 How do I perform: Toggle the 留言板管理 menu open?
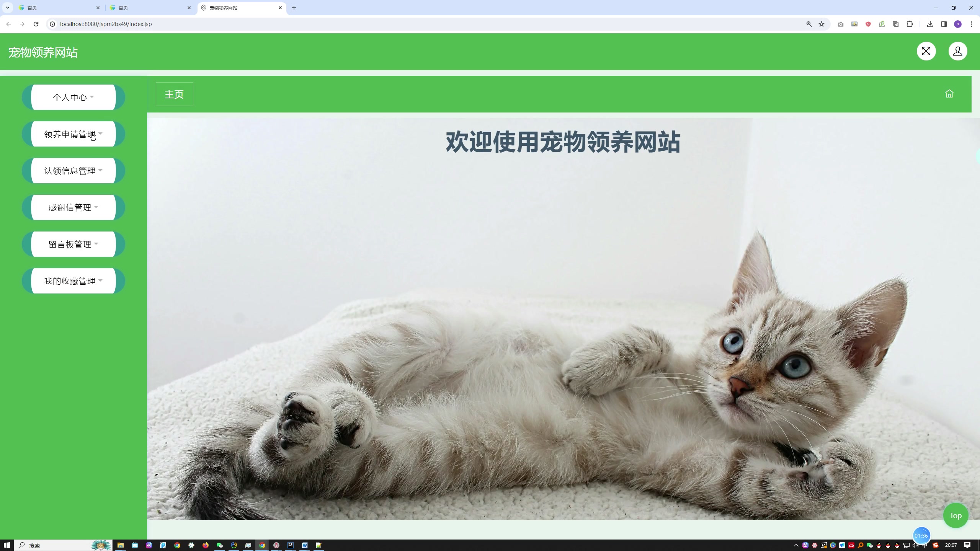(x=73, y=243)
